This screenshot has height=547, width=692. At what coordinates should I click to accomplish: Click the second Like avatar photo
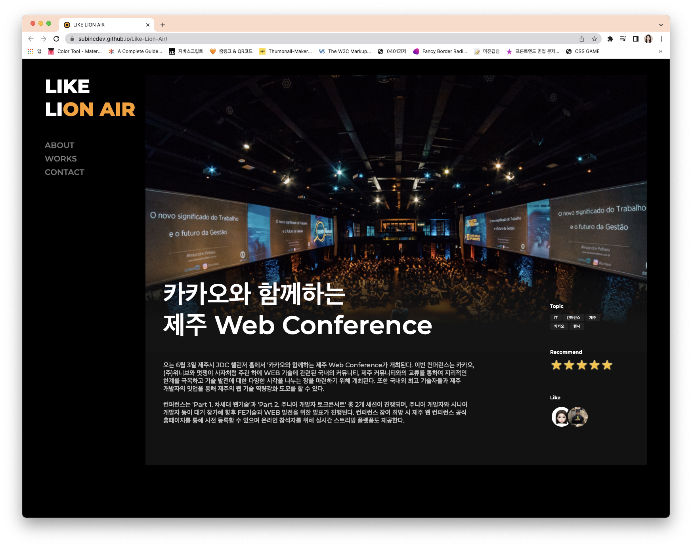(578, 417)
